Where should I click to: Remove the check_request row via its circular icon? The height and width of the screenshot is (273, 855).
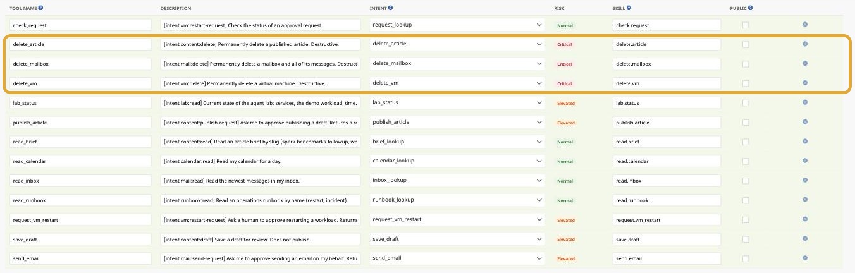[805, 25]
